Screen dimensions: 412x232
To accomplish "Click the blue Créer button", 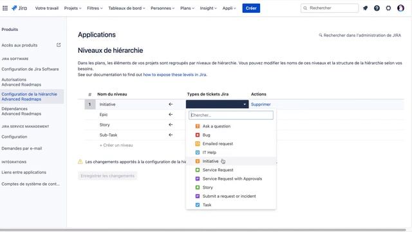I will coord(251,8).
